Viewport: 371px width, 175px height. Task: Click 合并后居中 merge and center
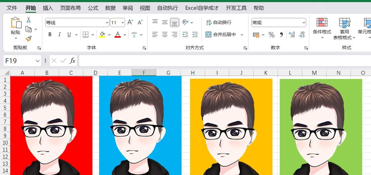pyautogui.click(x=221, y=35)
